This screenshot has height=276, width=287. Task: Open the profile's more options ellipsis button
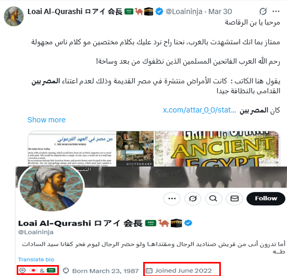(x=172, y=198)
